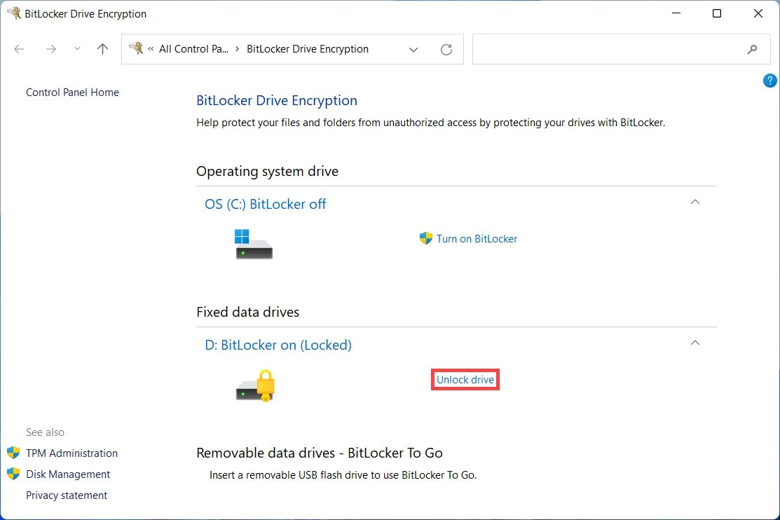Collapse the D: BitLocker on (Locked) section

tap(695, 343)
